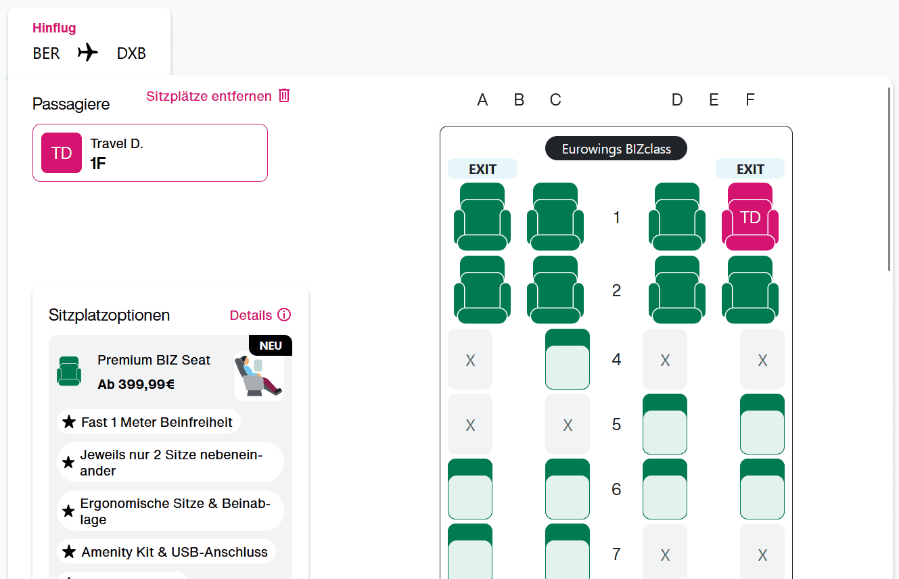Click the Premium BIZ Seat illustration thumbnail
The width and height of the screenshot is (899, 579).
point(258,376)
